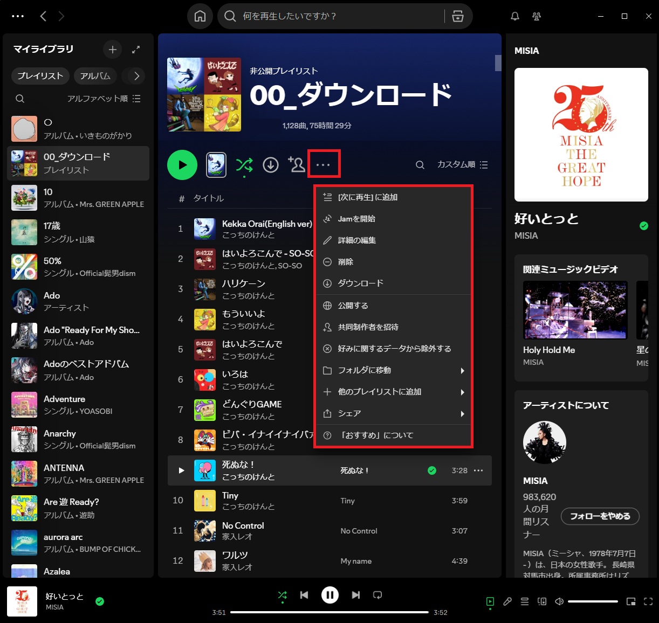659x623 pixels.
Task: Open the mini player icon
Action: click(x=631, y=601)
